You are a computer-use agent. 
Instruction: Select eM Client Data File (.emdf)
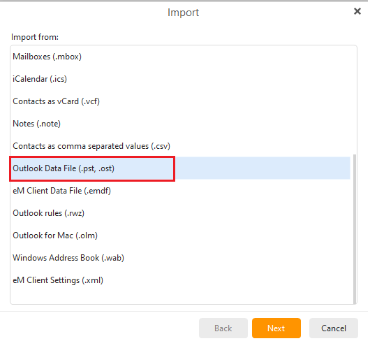180,191
